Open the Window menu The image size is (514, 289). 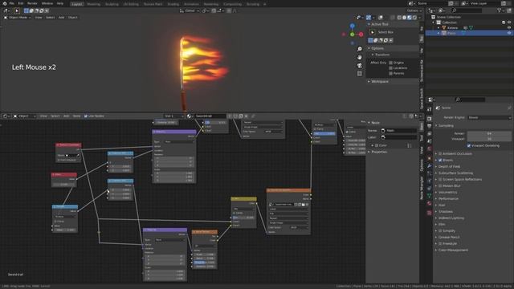pos(47,3)
